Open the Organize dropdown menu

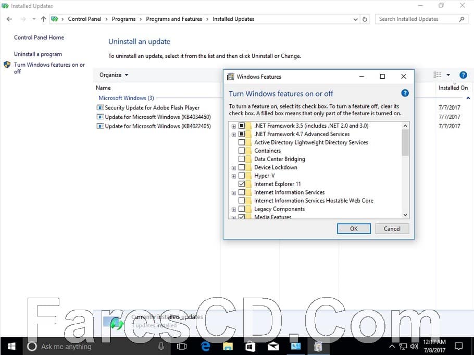114,75
